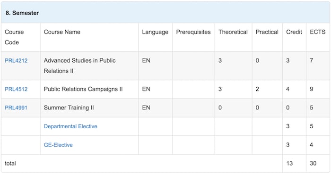Screen dimensions: 331x174
Task: Select the Course Name column header
Action: point(62,32)
